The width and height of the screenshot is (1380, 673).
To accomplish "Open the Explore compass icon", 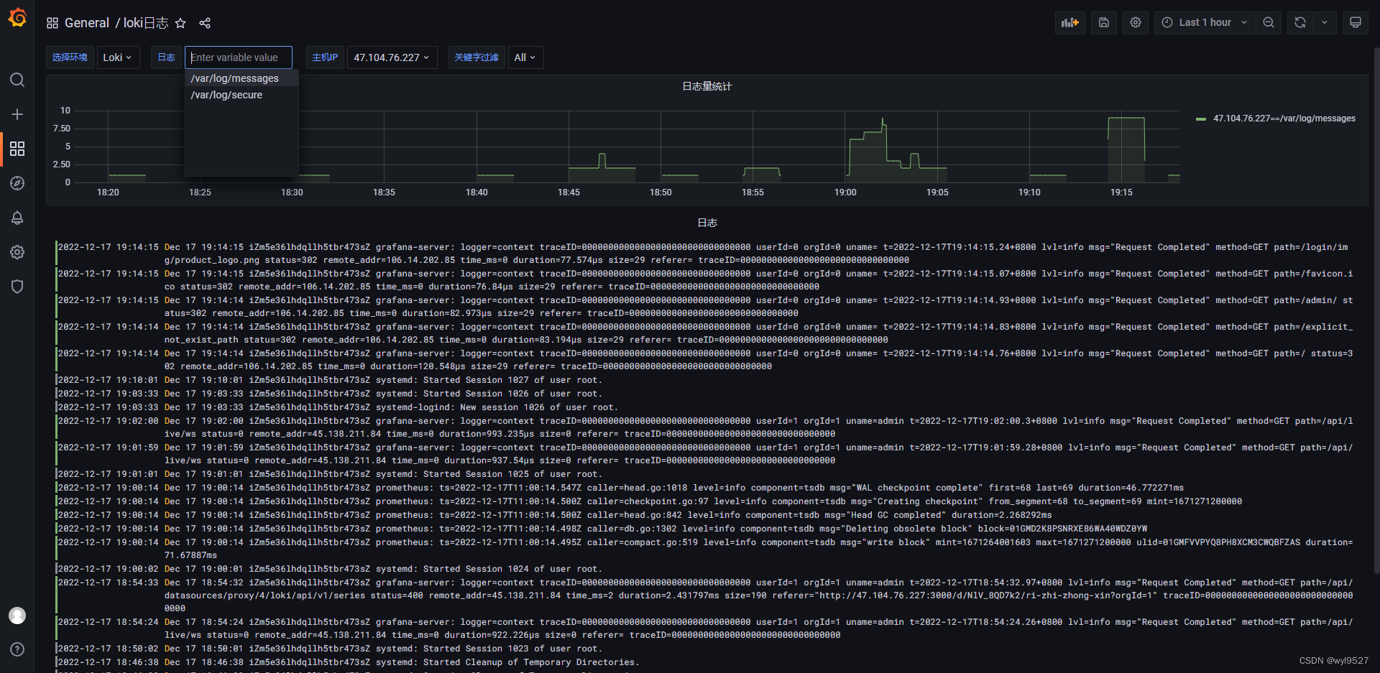I will click(17, 183).
